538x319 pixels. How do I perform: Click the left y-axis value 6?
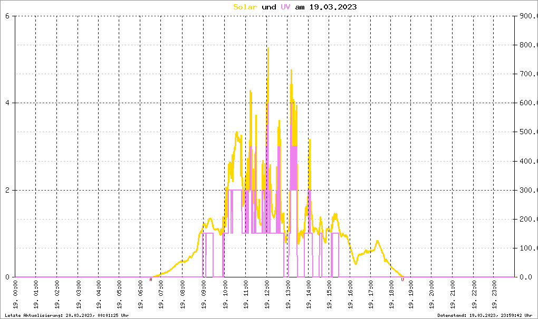tap(7, 16)
